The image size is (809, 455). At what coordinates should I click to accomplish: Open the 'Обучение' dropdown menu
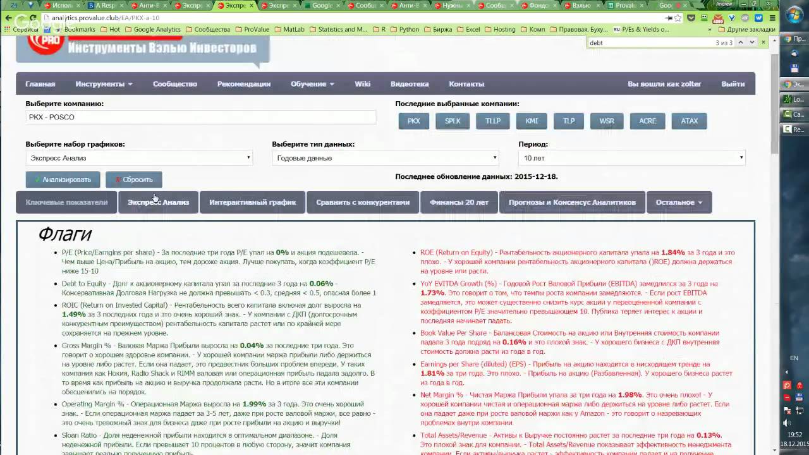tap(312, 84)
